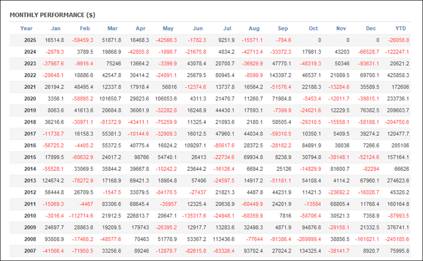The width and height of the screenshot is (423, 261).
Task: Click the Jan column header
Action: tap(55, 29)
